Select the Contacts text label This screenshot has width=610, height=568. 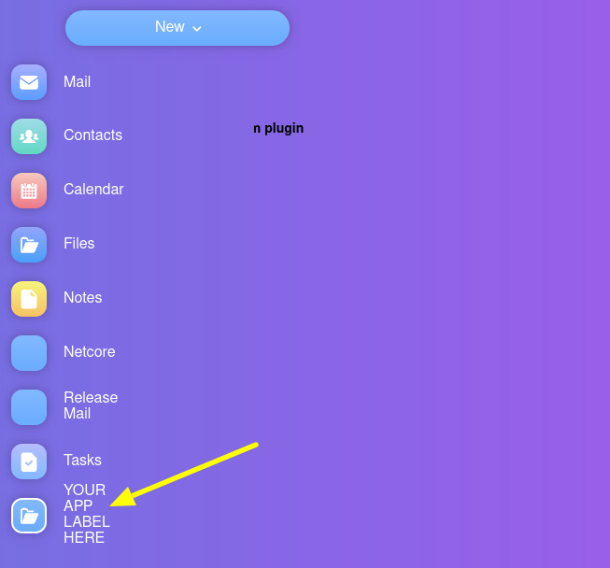click(93, 135)
